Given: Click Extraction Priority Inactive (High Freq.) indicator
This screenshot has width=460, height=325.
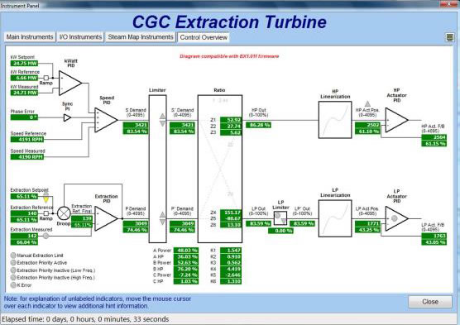Looking at the screenshot, I should (x=13, y=278).
